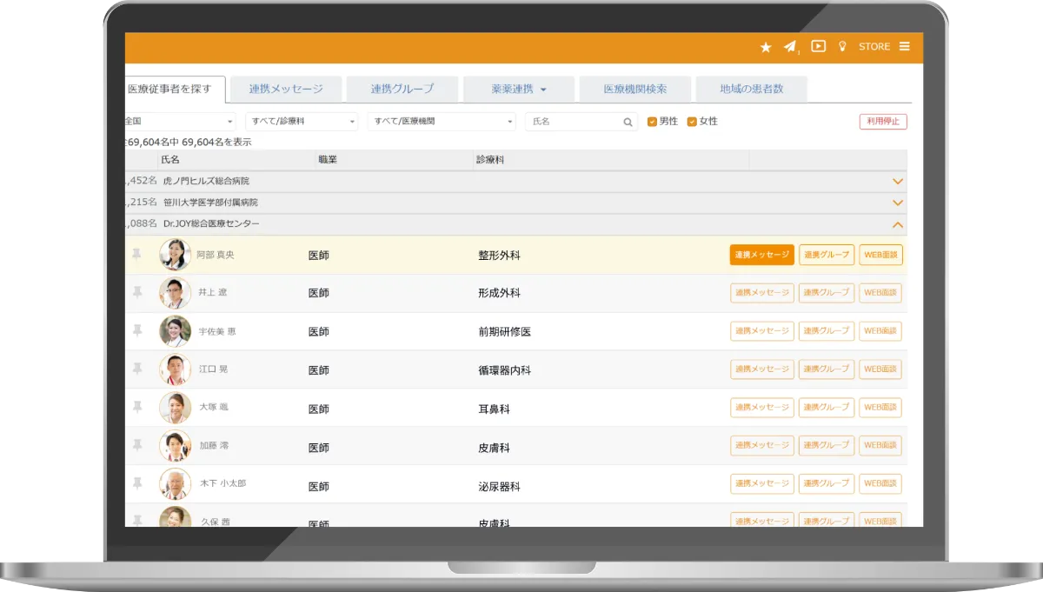Pin 大塚 颯 with the pushpin icon
This screenshot has height=592, width=1043.
[136, 407]
